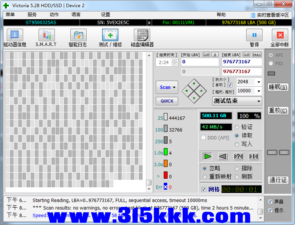Click the WR indicator button

272,152
